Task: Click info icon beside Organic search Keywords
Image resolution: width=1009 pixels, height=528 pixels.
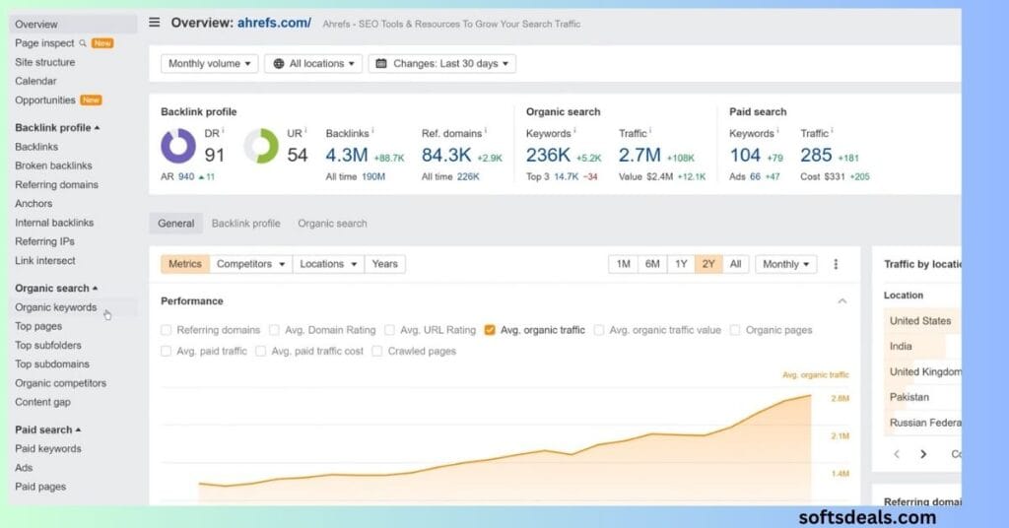Action: (574, 131)
